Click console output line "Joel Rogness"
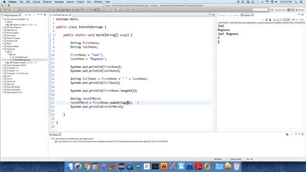This screenshot has width=306, height=172. (228, 34)
